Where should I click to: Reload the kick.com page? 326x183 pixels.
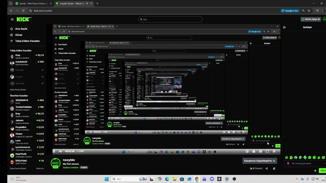(23, 11)
